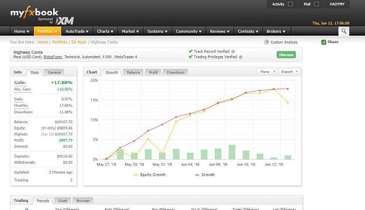Open the Systems dropdown menu

(x=157, y=31)
